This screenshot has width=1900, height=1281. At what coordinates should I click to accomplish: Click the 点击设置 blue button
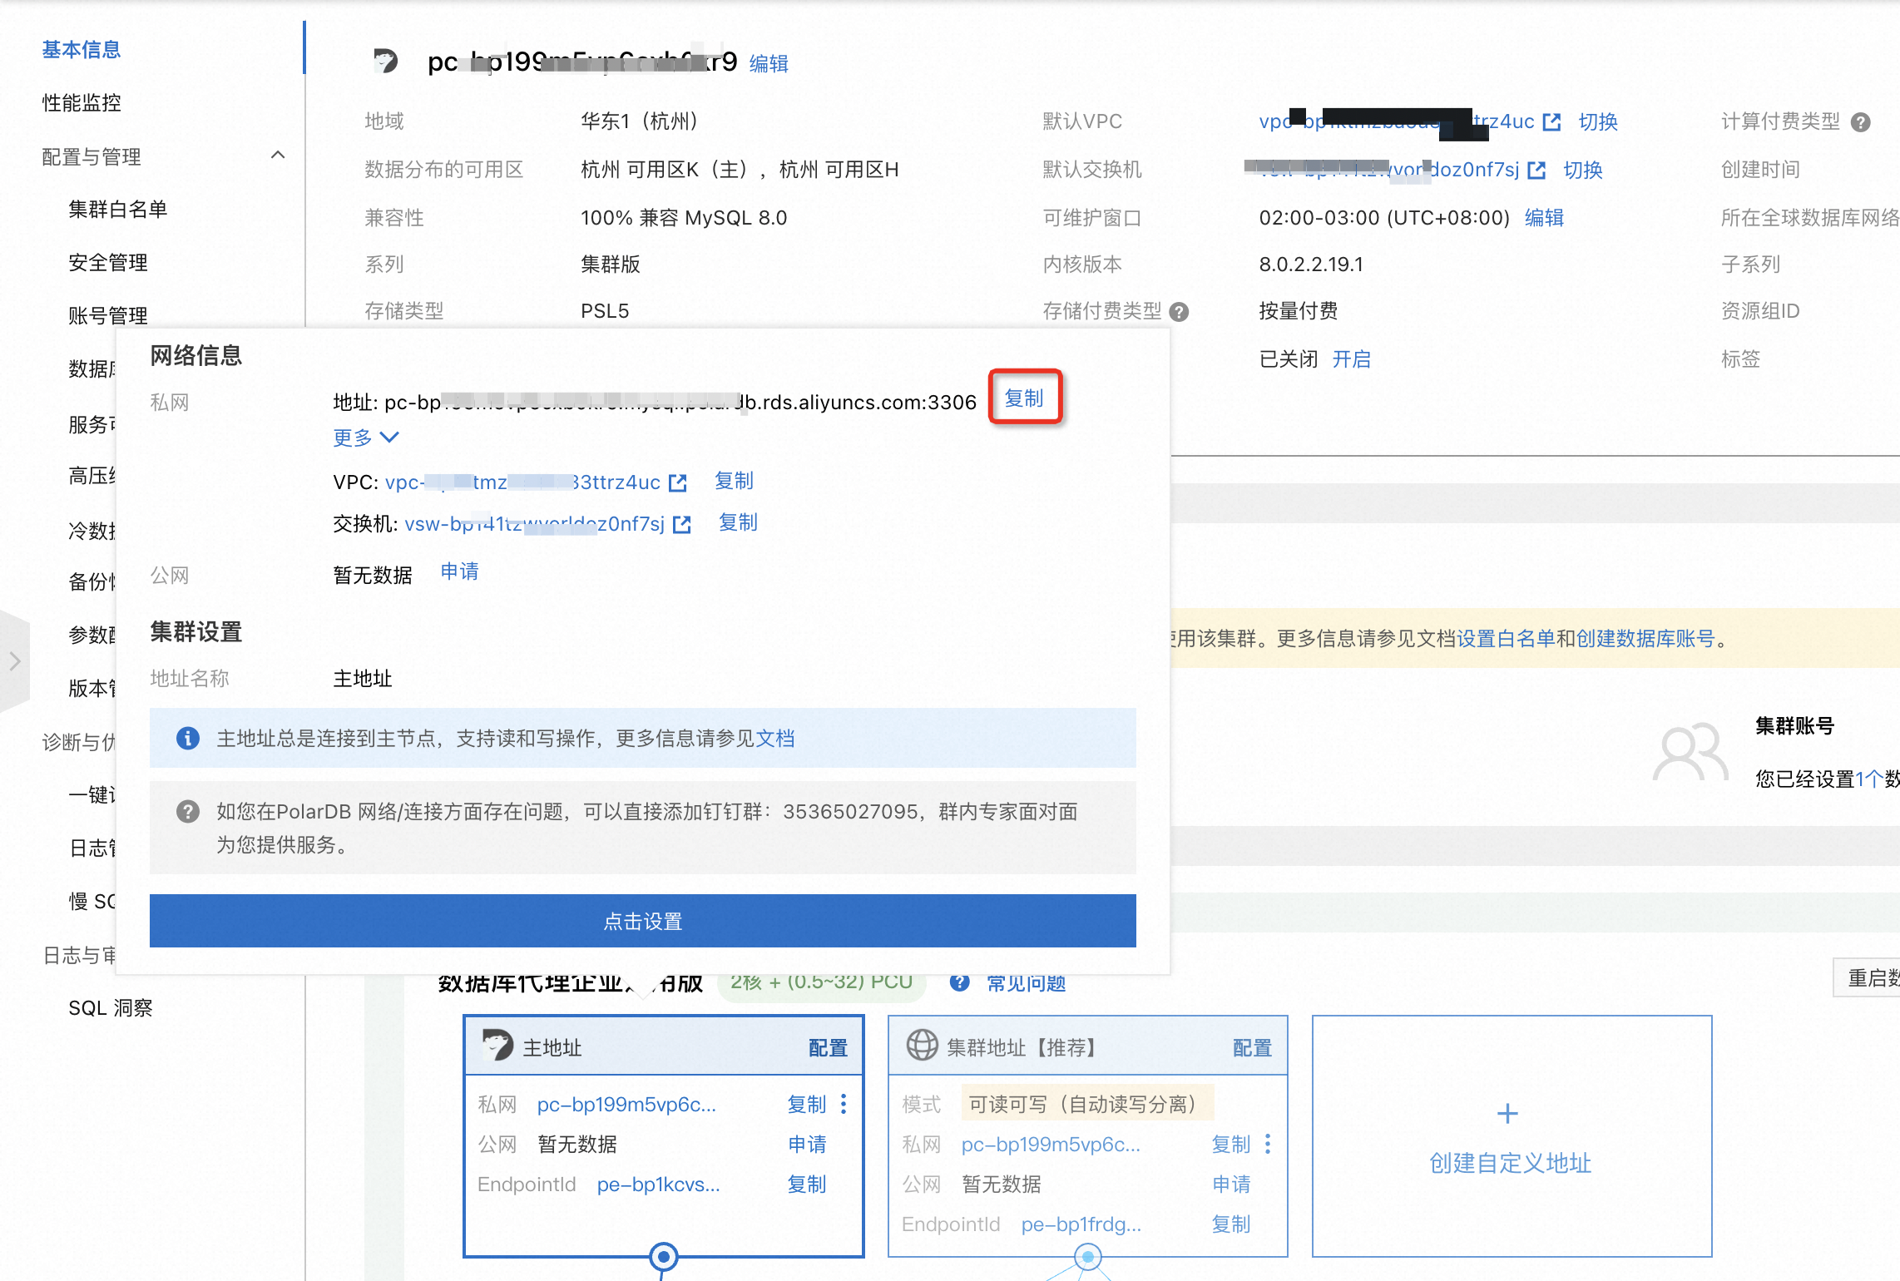[643, 921]
